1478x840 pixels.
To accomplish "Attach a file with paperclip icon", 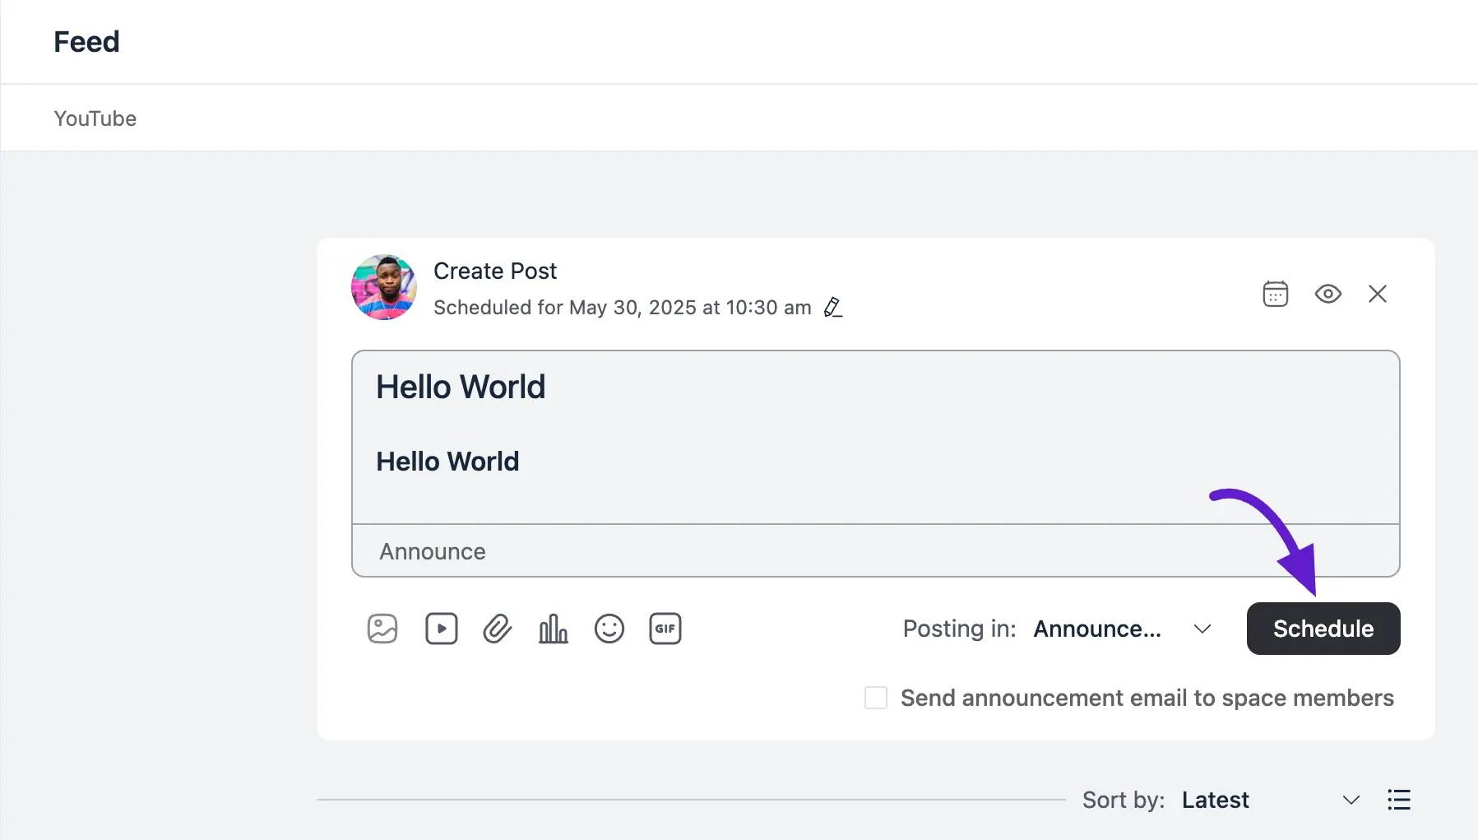I will point(497,629).
